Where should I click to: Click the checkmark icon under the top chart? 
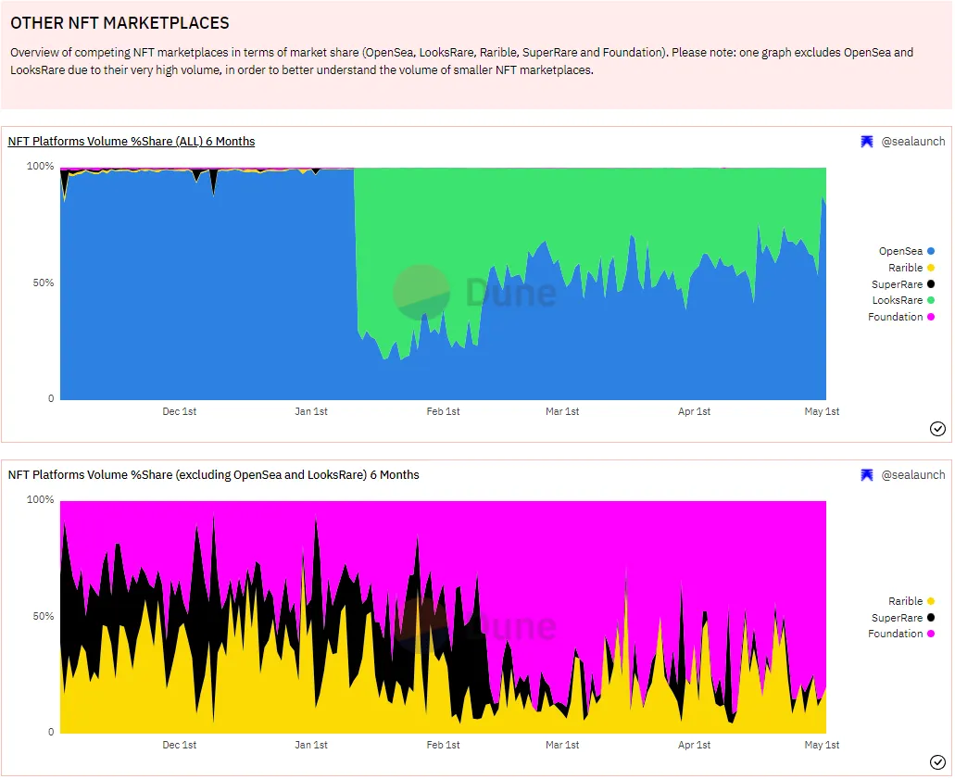[x=937, y=428]
